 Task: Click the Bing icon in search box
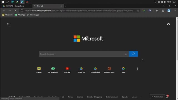coord(125,54)
